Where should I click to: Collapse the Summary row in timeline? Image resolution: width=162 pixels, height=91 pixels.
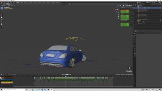(1, 78)
